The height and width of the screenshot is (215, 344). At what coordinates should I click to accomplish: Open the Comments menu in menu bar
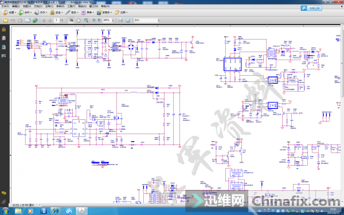(x=49, y=6)
